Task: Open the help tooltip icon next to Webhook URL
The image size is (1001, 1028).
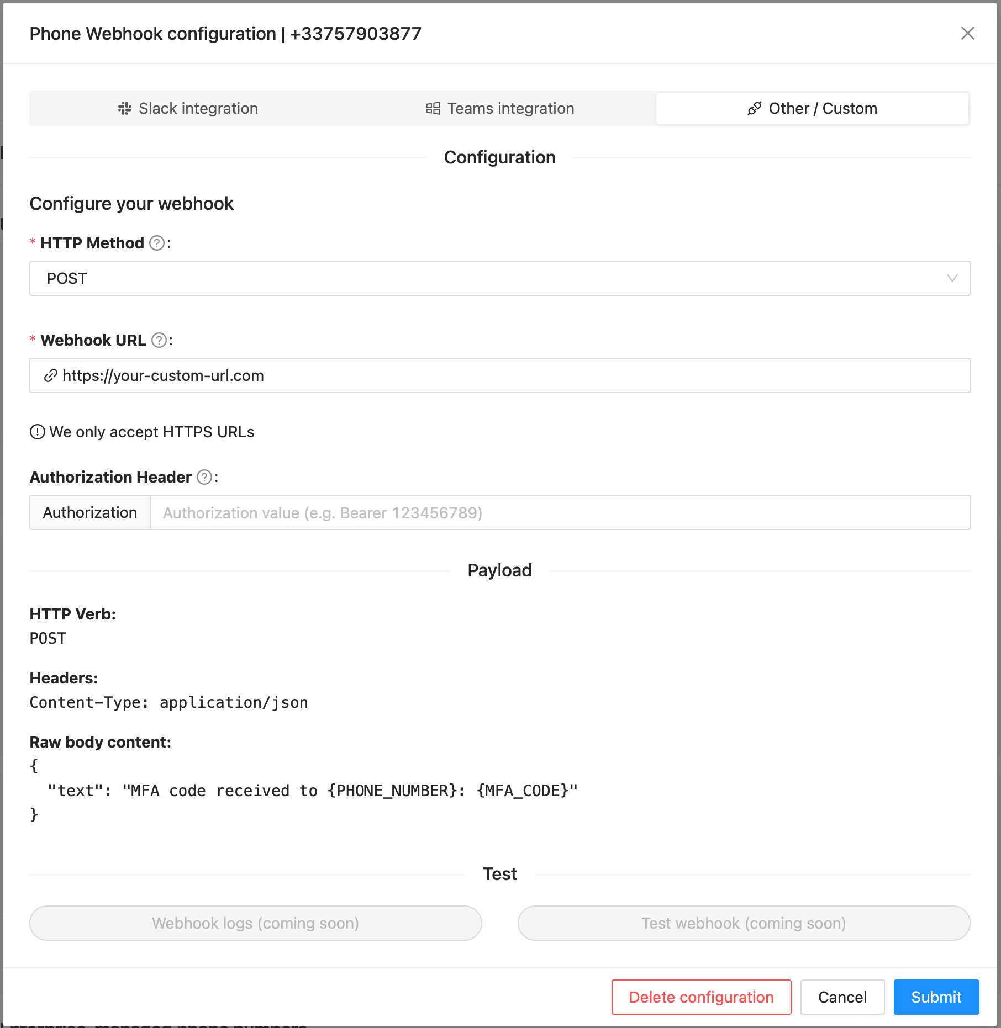Action: (159, 340)
